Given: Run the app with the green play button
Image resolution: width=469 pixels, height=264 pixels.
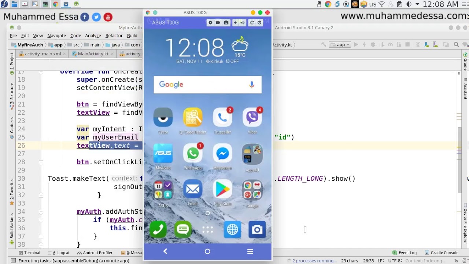Looking at the screenshot, I should [x=355, y=45].
